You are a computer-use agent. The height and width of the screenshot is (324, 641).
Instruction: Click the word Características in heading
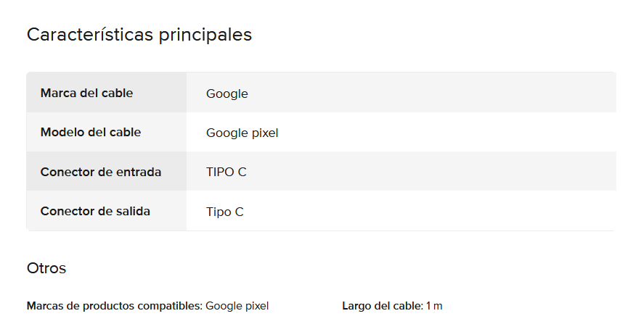coord(90,34)
